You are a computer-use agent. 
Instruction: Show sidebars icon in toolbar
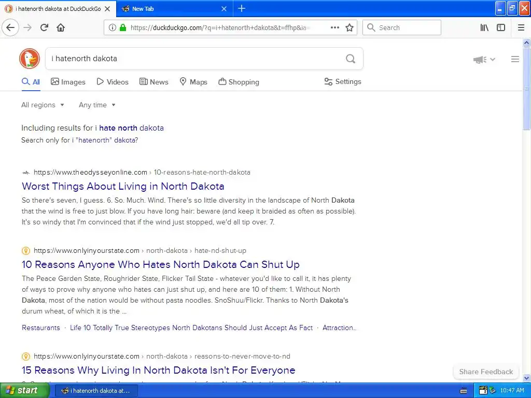point(501,27)
